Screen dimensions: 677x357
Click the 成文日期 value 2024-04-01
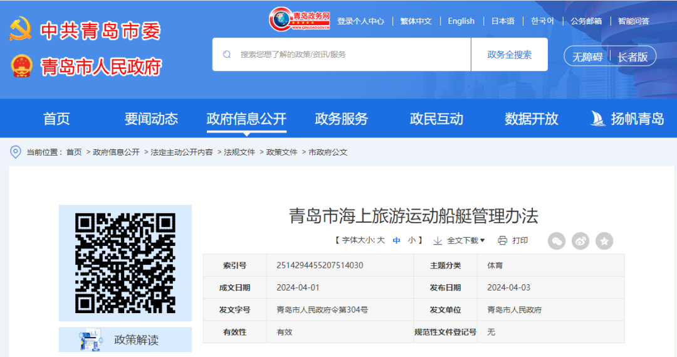point(298,288)
